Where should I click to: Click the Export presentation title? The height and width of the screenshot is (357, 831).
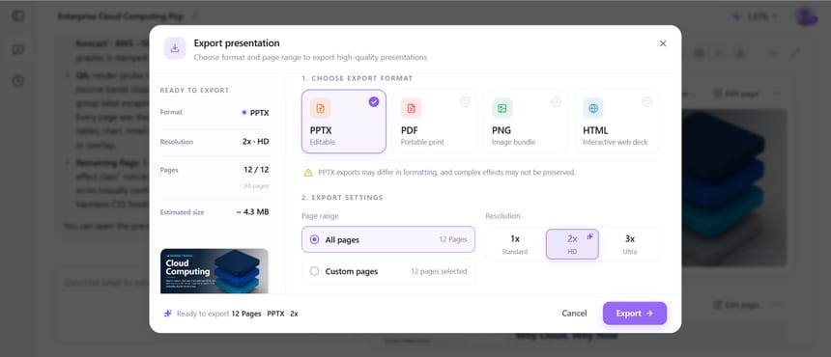point(237,43)
